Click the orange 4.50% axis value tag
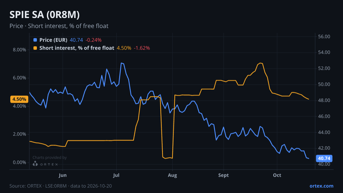343x193 pixels. pyautogui.click(x=19, y=99)
